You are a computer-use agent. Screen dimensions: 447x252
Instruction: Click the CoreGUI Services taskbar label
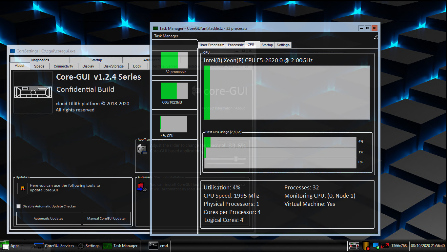59,246
